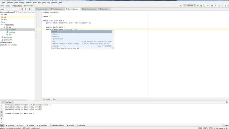Open Run panel settings gear
This screenshot has width=229, height=129.
[x=227, y=102]
